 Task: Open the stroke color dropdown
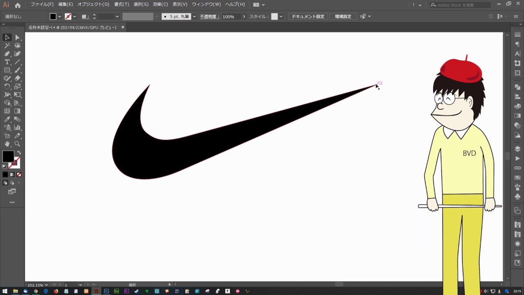tap(75, 16)
